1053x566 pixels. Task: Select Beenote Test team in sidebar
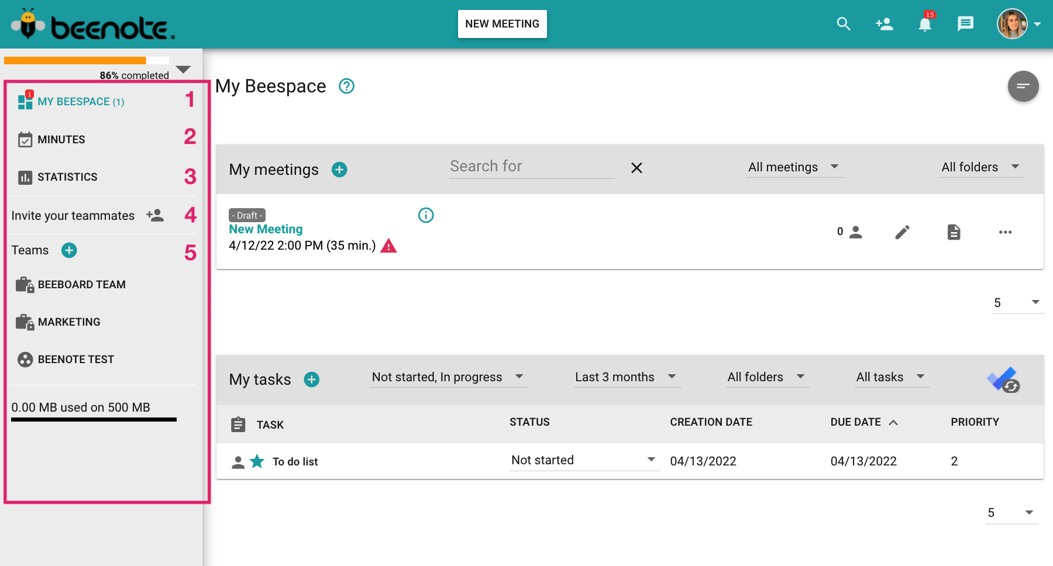click(75, 360)
